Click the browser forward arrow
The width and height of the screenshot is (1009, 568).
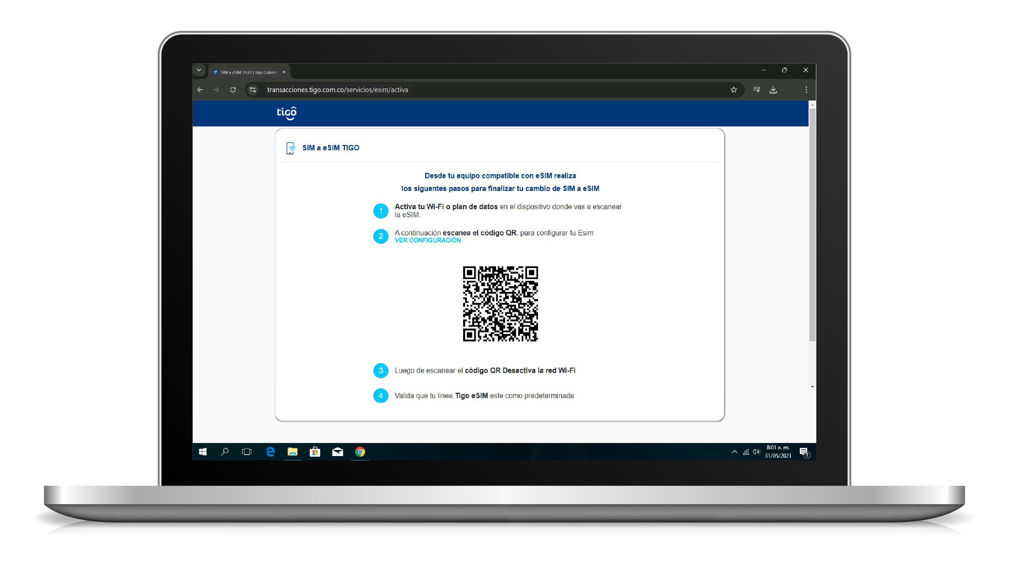216,90
